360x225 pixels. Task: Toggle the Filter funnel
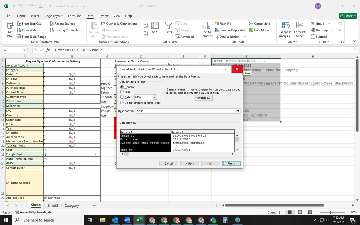point(169,27)
